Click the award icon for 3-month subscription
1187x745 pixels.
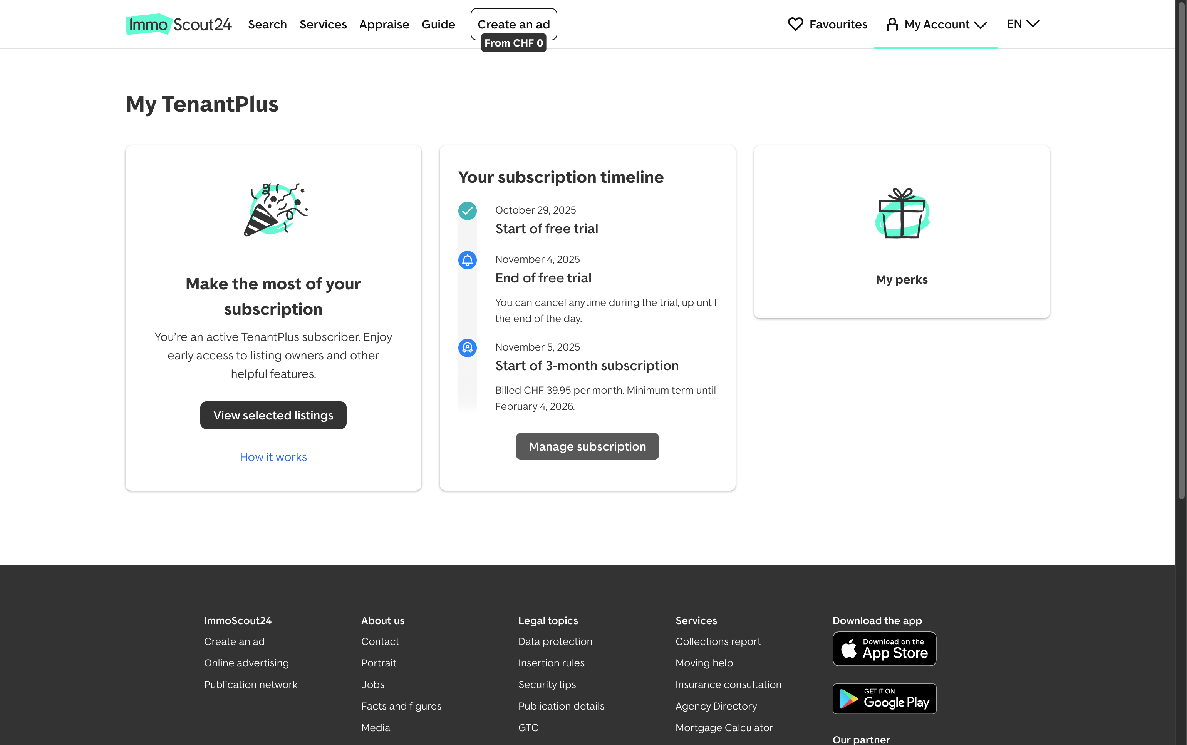[x=467, y=347]
